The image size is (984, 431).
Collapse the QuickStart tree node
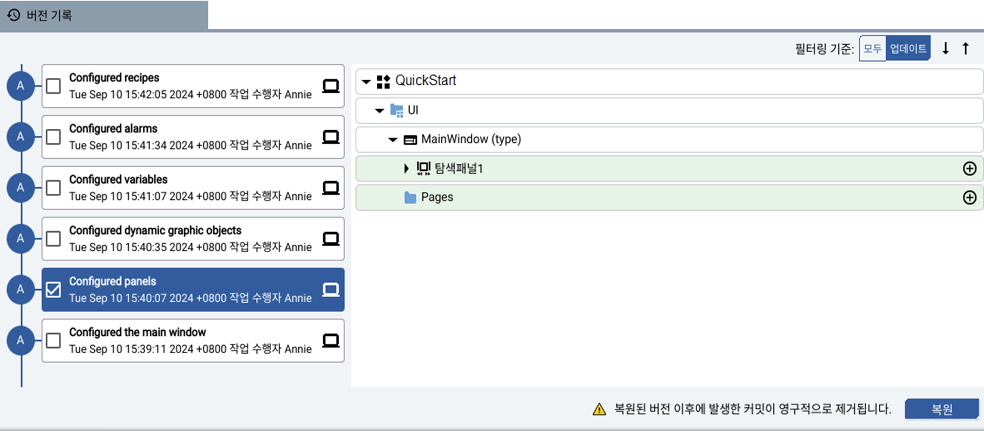point(366,81)
